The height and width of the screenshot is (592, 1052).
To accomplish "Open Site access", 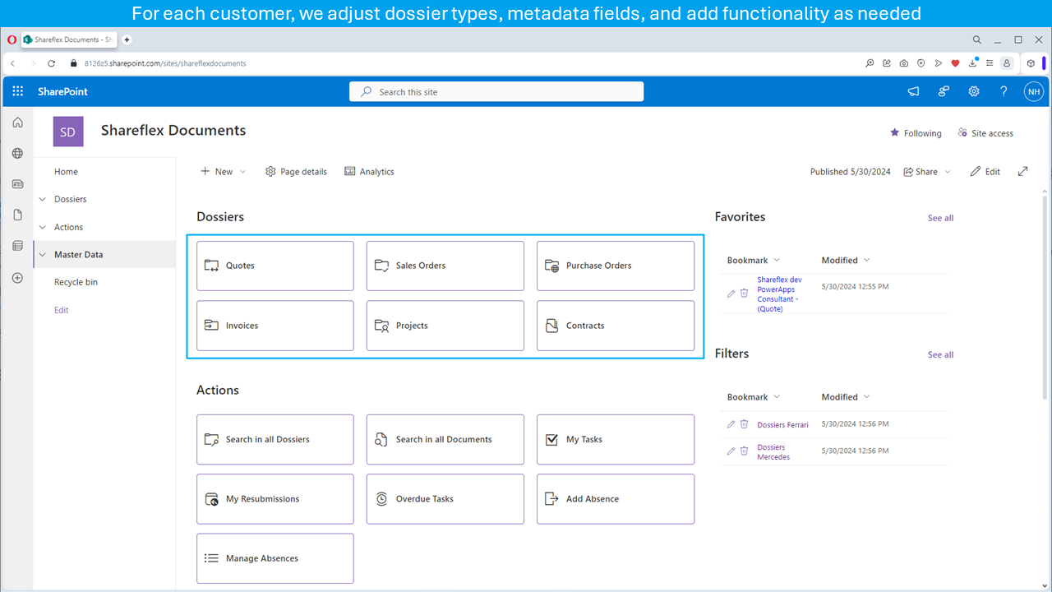I will 985,133.
